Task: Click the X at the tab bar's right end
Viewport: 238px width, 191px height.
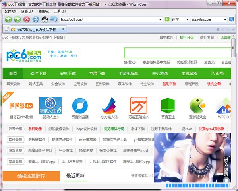Action: point(233,29)
